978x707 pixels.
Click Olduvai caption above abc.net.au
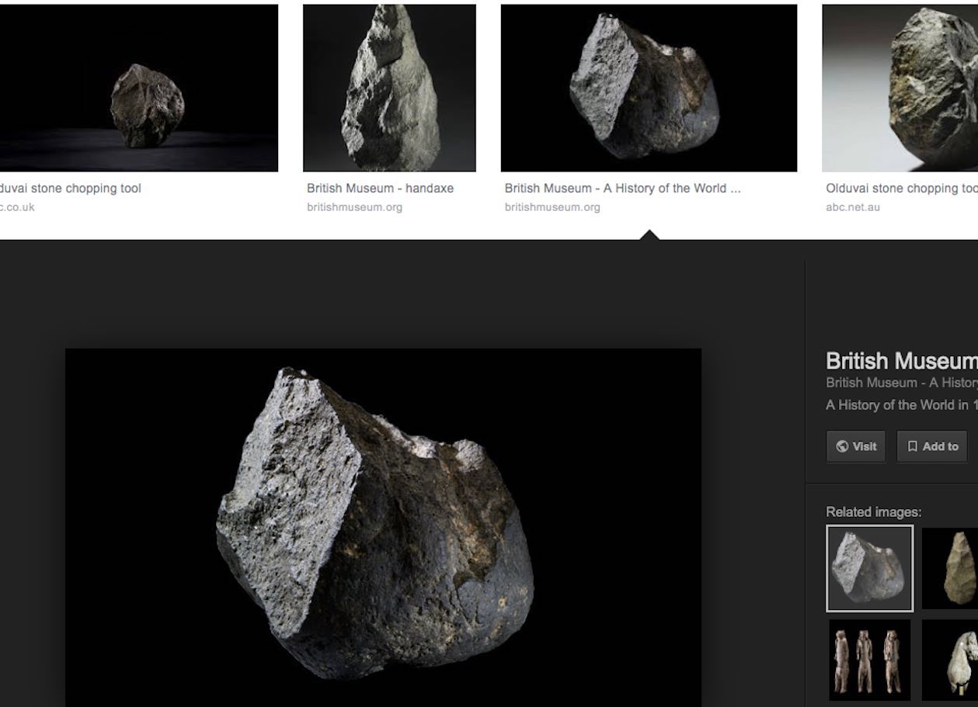(901, 189)
